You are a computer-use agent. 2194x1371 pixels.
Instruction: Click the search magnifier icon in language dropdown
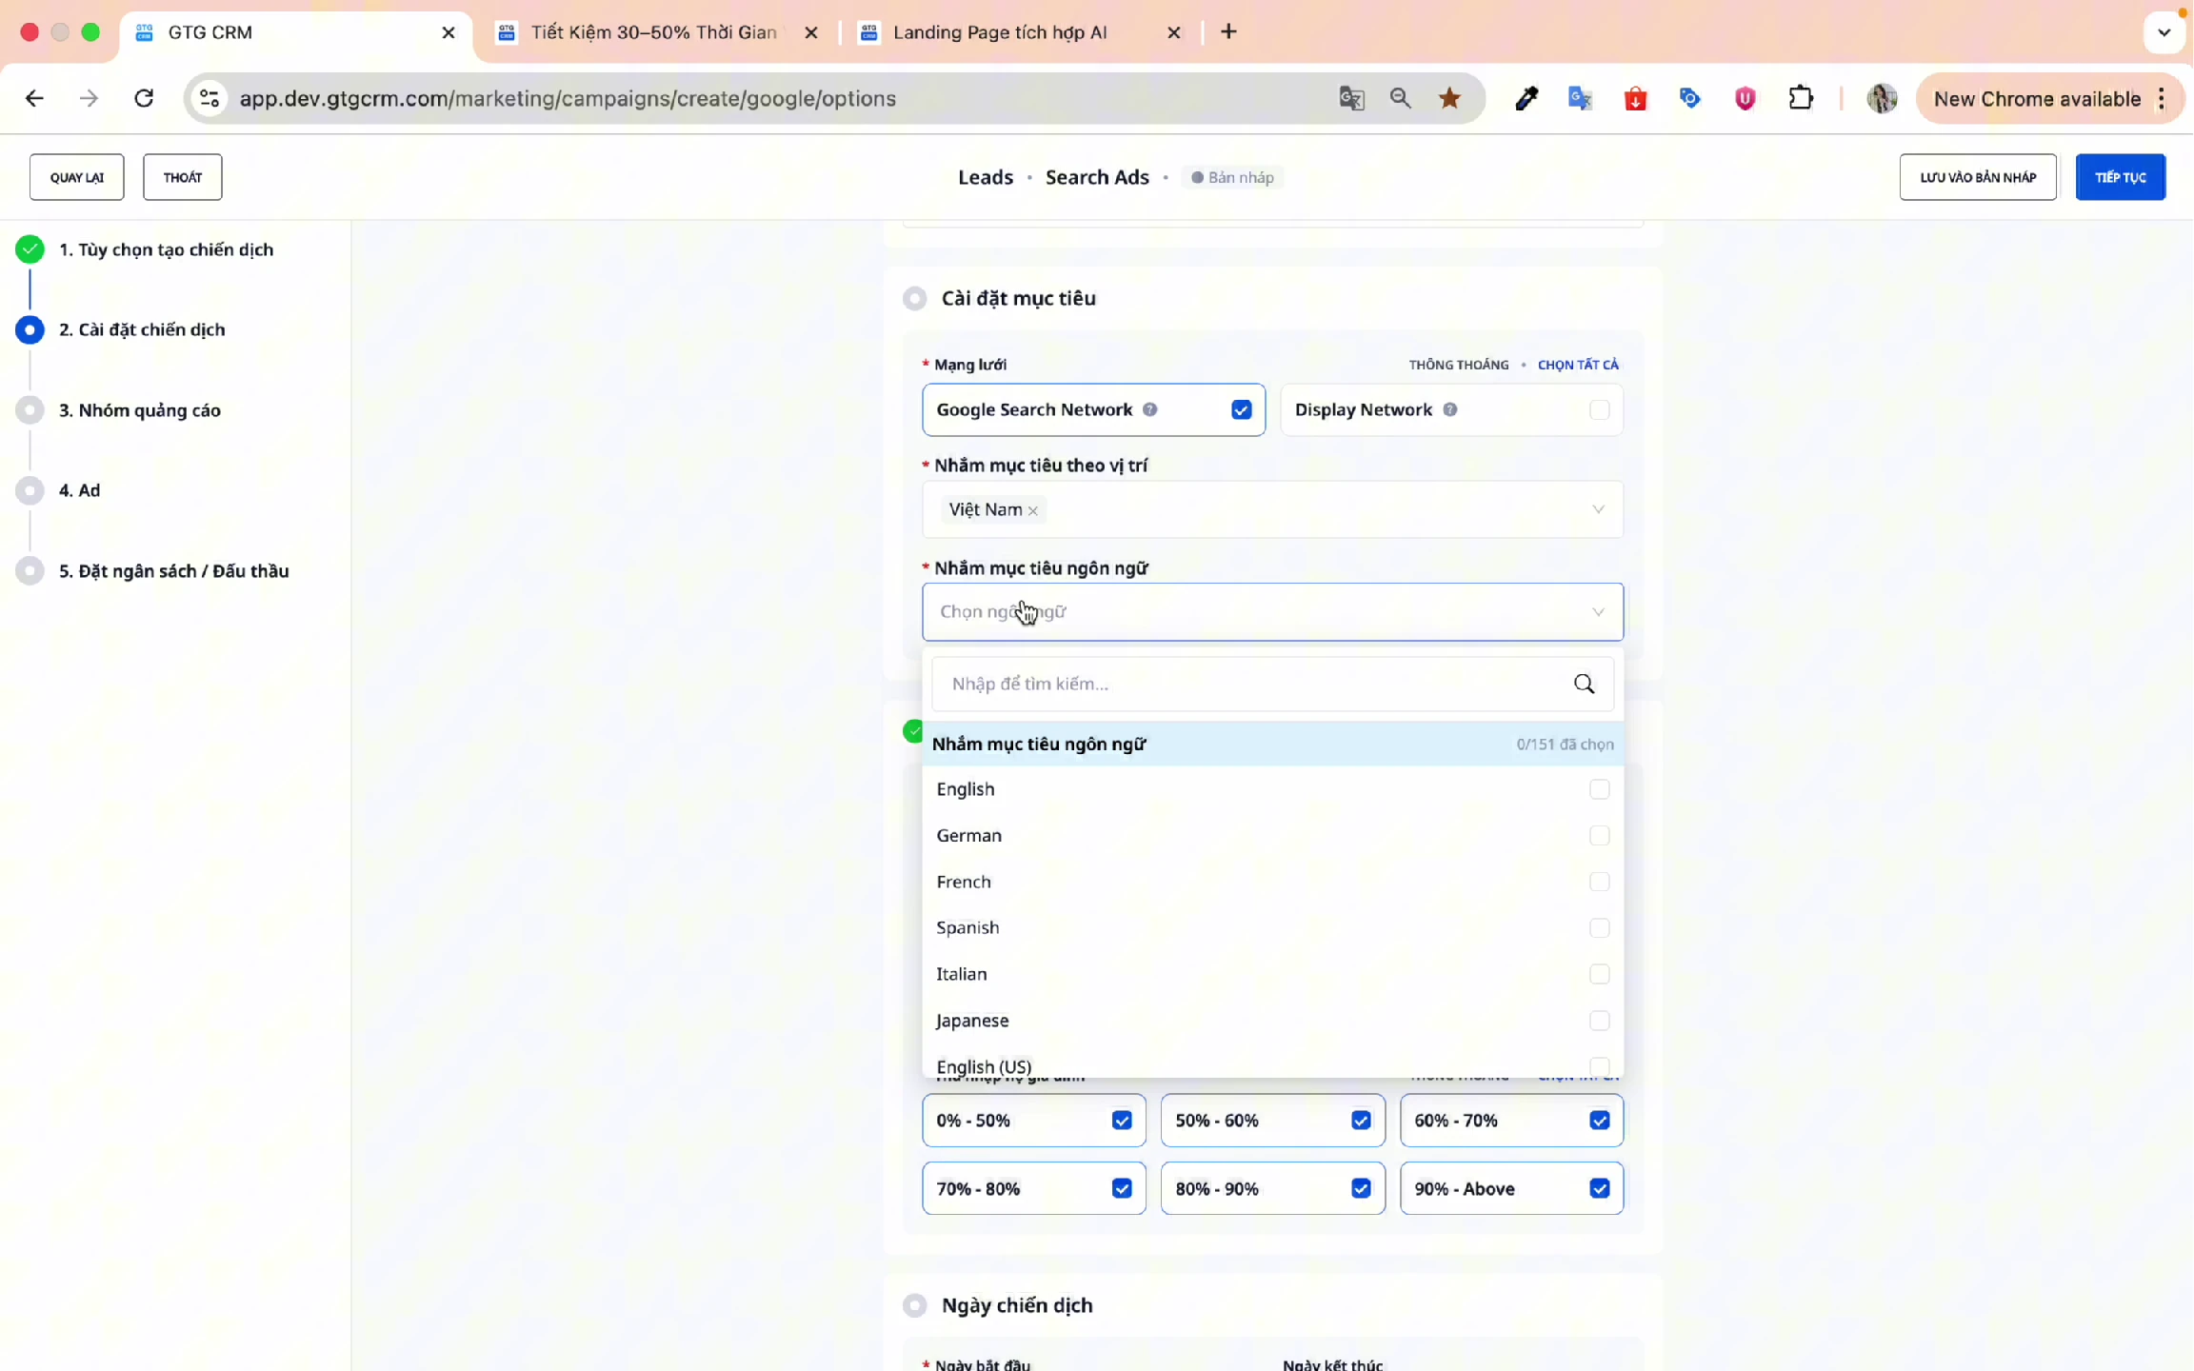pos(1584,684)
